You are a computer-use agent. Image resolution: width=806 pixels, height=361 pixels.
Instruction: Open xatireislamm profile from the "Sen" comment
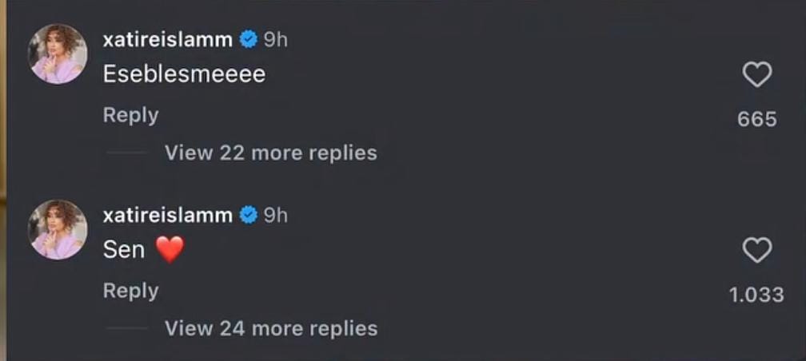[x=167, y=215]
